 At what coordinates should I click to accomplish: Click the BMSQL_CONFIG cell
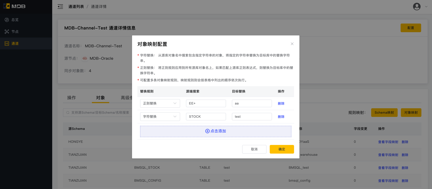point(148,181)
